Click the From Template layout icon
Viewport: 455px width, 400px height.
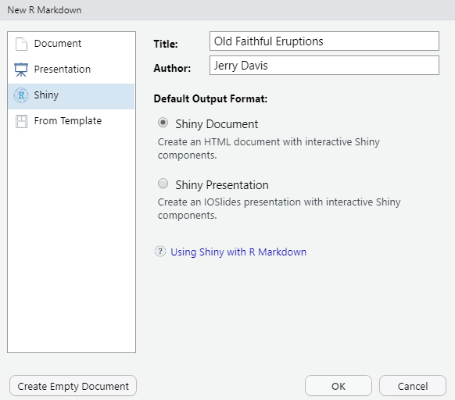pos(21,121)
